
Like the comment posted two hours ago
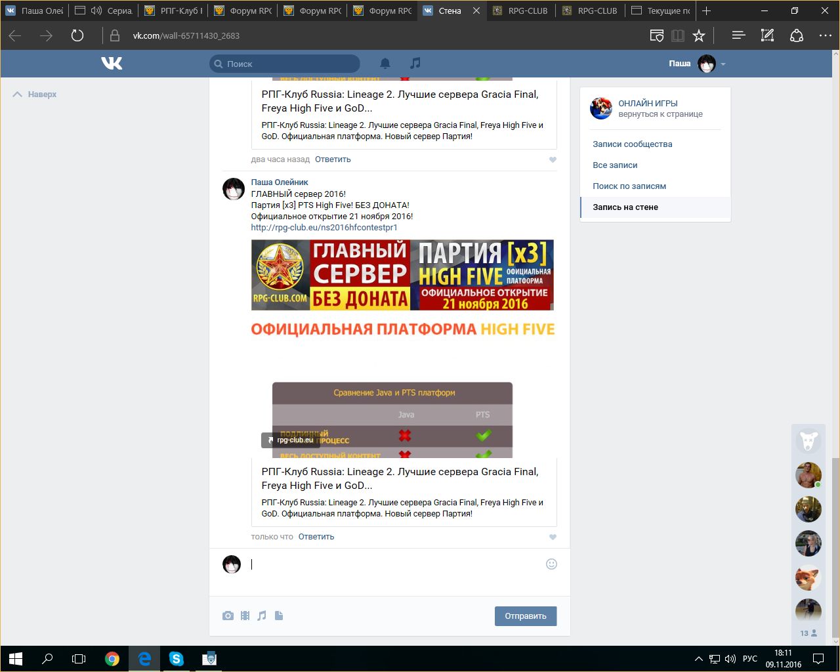(x=553, y=159)
